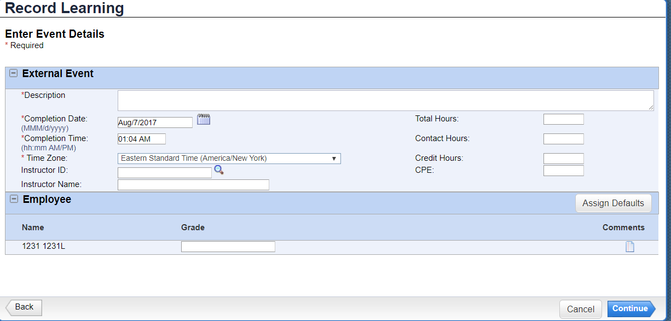Focus the Grade field for 1231 1231L
The width and height of the screenshot is (671, 321).
[228, 247]
